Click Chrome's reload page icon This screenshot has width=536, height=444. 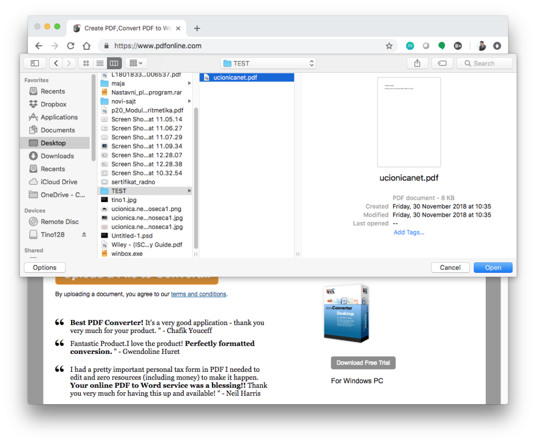coord(71,46)
